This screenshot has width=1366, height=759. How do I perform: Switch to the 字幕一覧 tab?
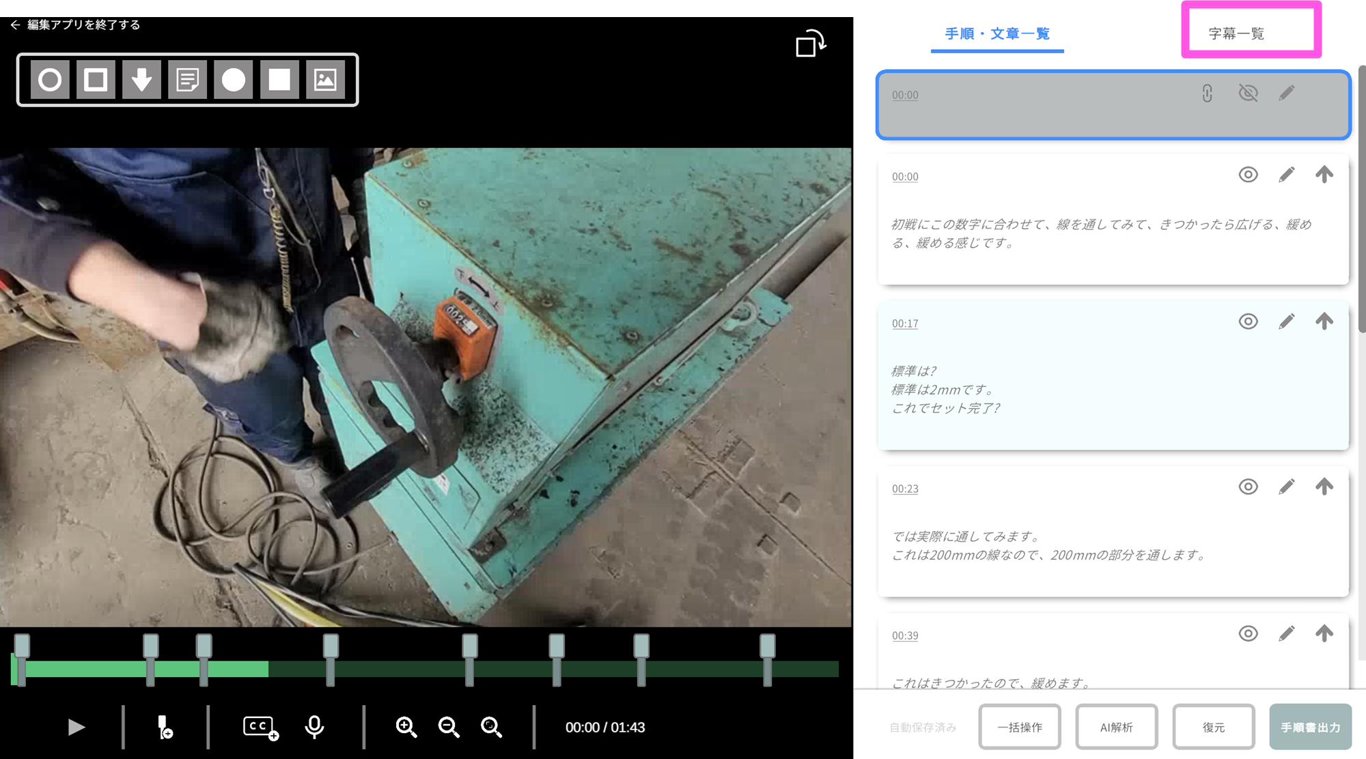1236,33
